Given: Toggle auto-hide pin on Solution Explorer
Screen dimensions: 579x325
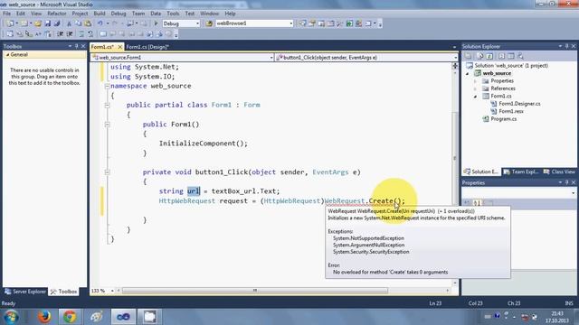Looking at the screenshot, I should click(x=567, y=46).
